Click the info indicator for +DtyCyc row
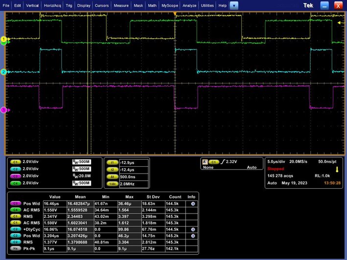 pos(193,228)
